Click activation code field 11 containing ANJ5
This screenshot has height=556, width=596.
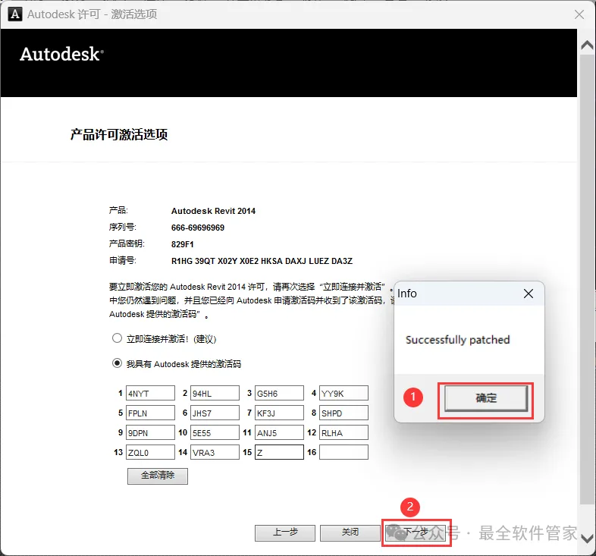[279, 433]
